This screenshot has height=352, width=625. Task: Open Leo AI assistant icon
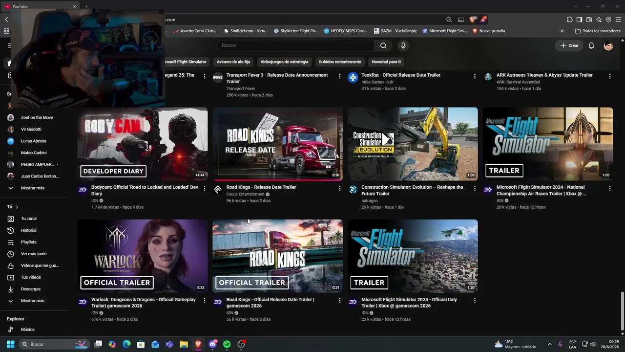(x=599, y=20)
